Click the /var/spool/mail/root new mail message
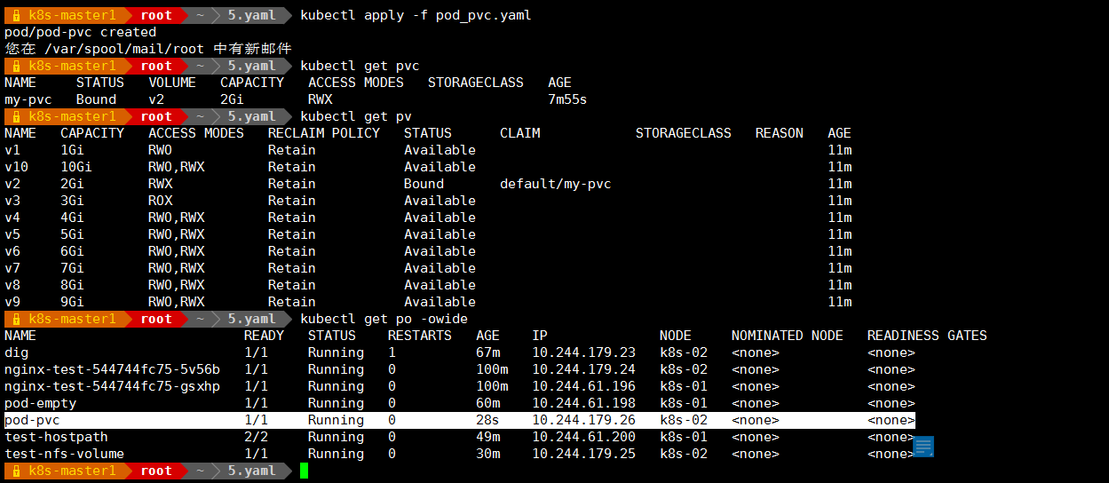 (147, 49)
